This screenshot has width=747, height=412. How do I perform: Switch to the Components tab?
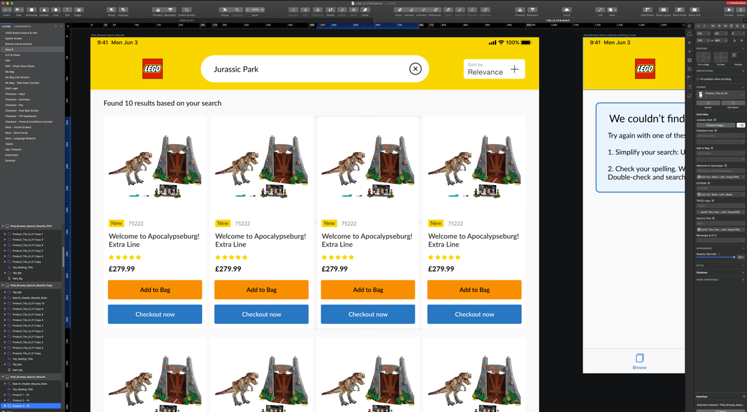pyautogui.click(x=22, y=27)
